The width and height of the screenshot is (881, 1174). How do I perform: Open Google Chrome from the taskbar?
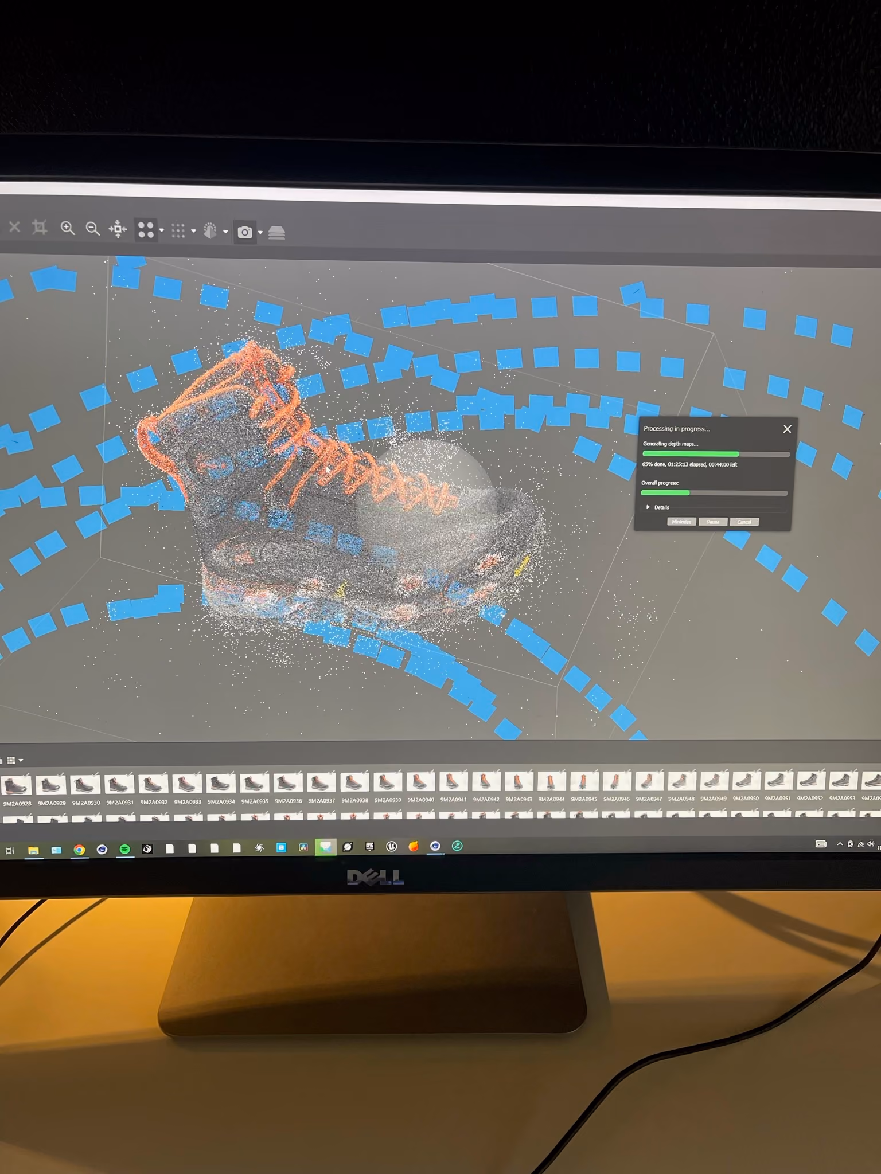[x=79, y=850]
